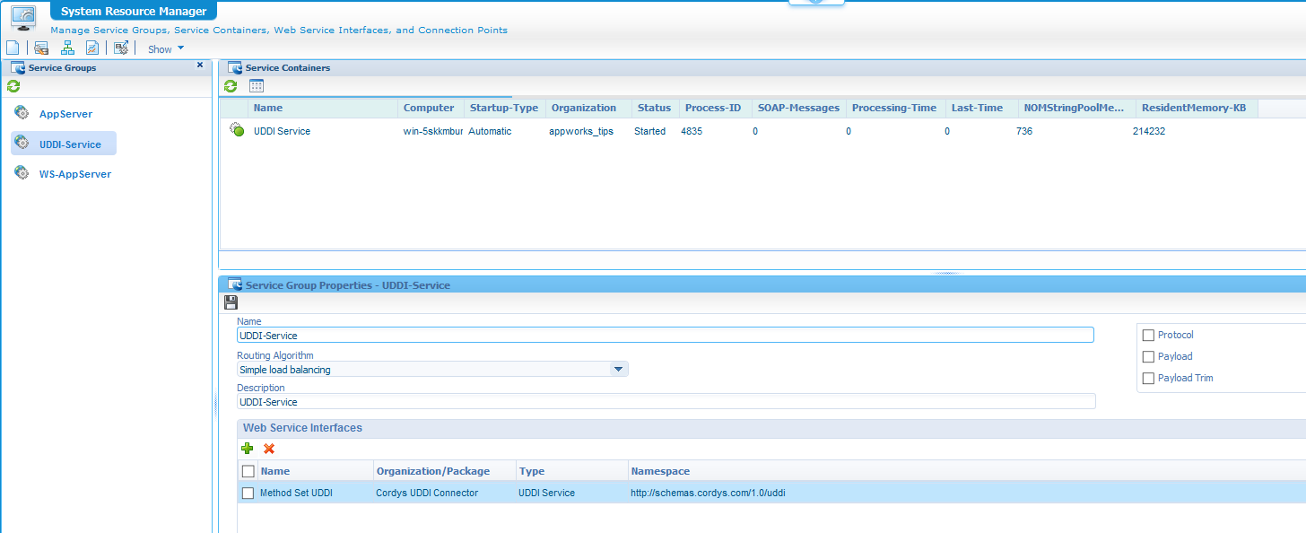The image size is (1306, 533).
Task: Click the grid view icon in Service Containers
Action: pyautogui.click(x=257, y=86)
